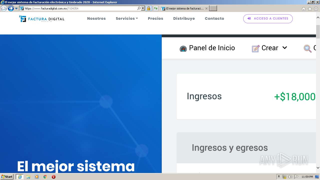This screenshot has height=180, width=320.
Task: Click the scrollbar up arrow
Action: [318, 17]
